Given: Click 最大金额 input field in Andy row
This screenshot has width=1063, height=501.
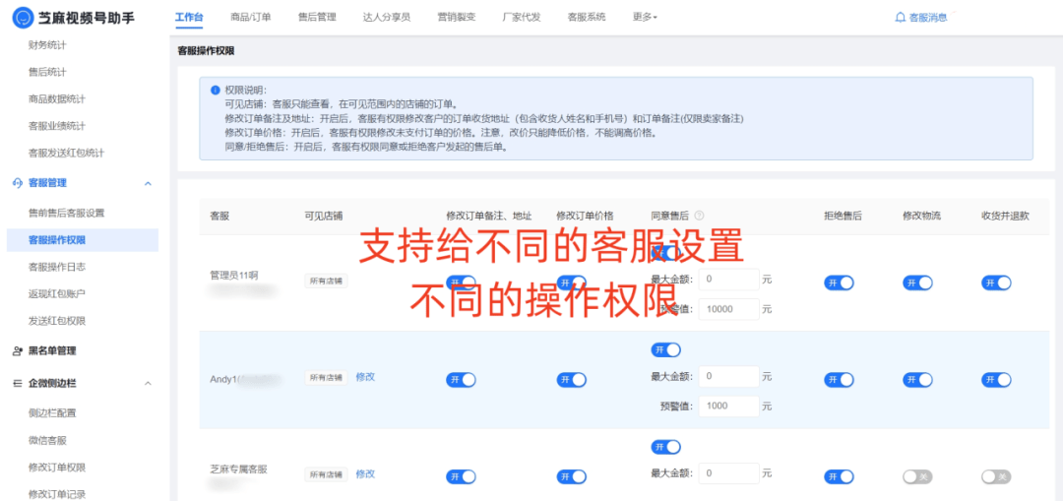Looking at the screenshot, I should (729, 376).
